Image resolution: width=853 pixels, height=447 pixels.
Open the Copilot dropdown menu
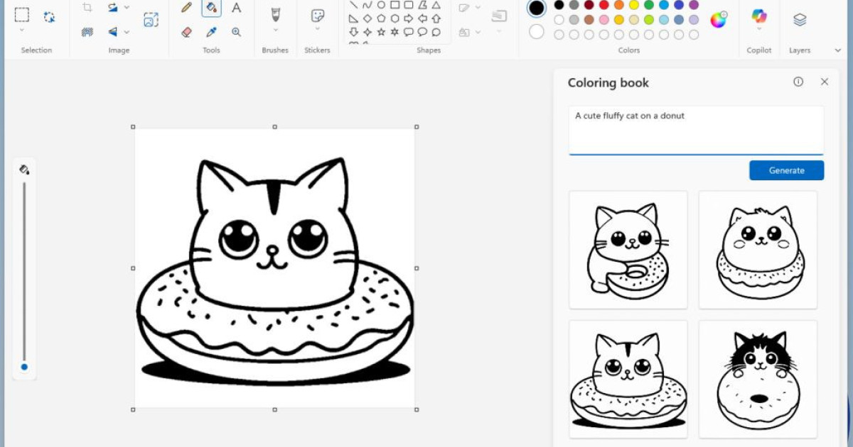click(x=759, y=30)
